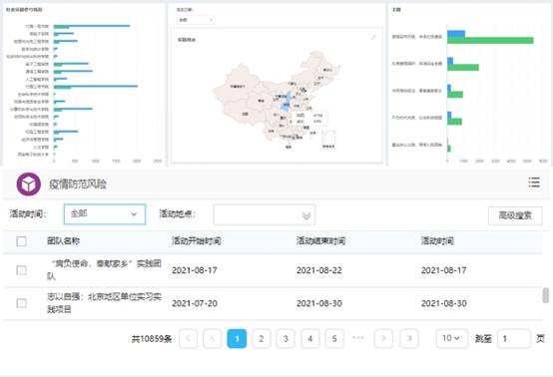Screen dimensions: 553x377
Task: Open the list menu icon beside 疫情防范风险
Action: pyautogui.click(x=534, y=183)
